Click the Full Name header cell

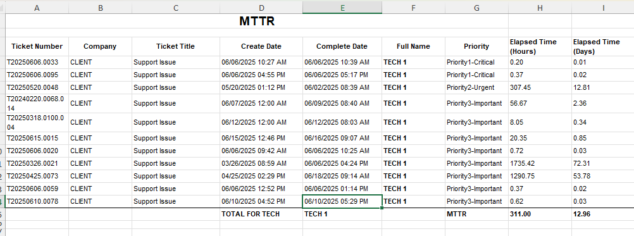pos(413,46)
